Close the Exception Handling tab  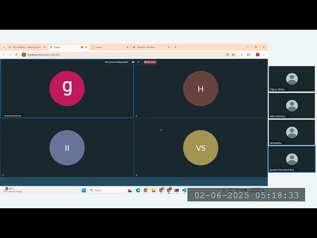[x=169, y=47]
